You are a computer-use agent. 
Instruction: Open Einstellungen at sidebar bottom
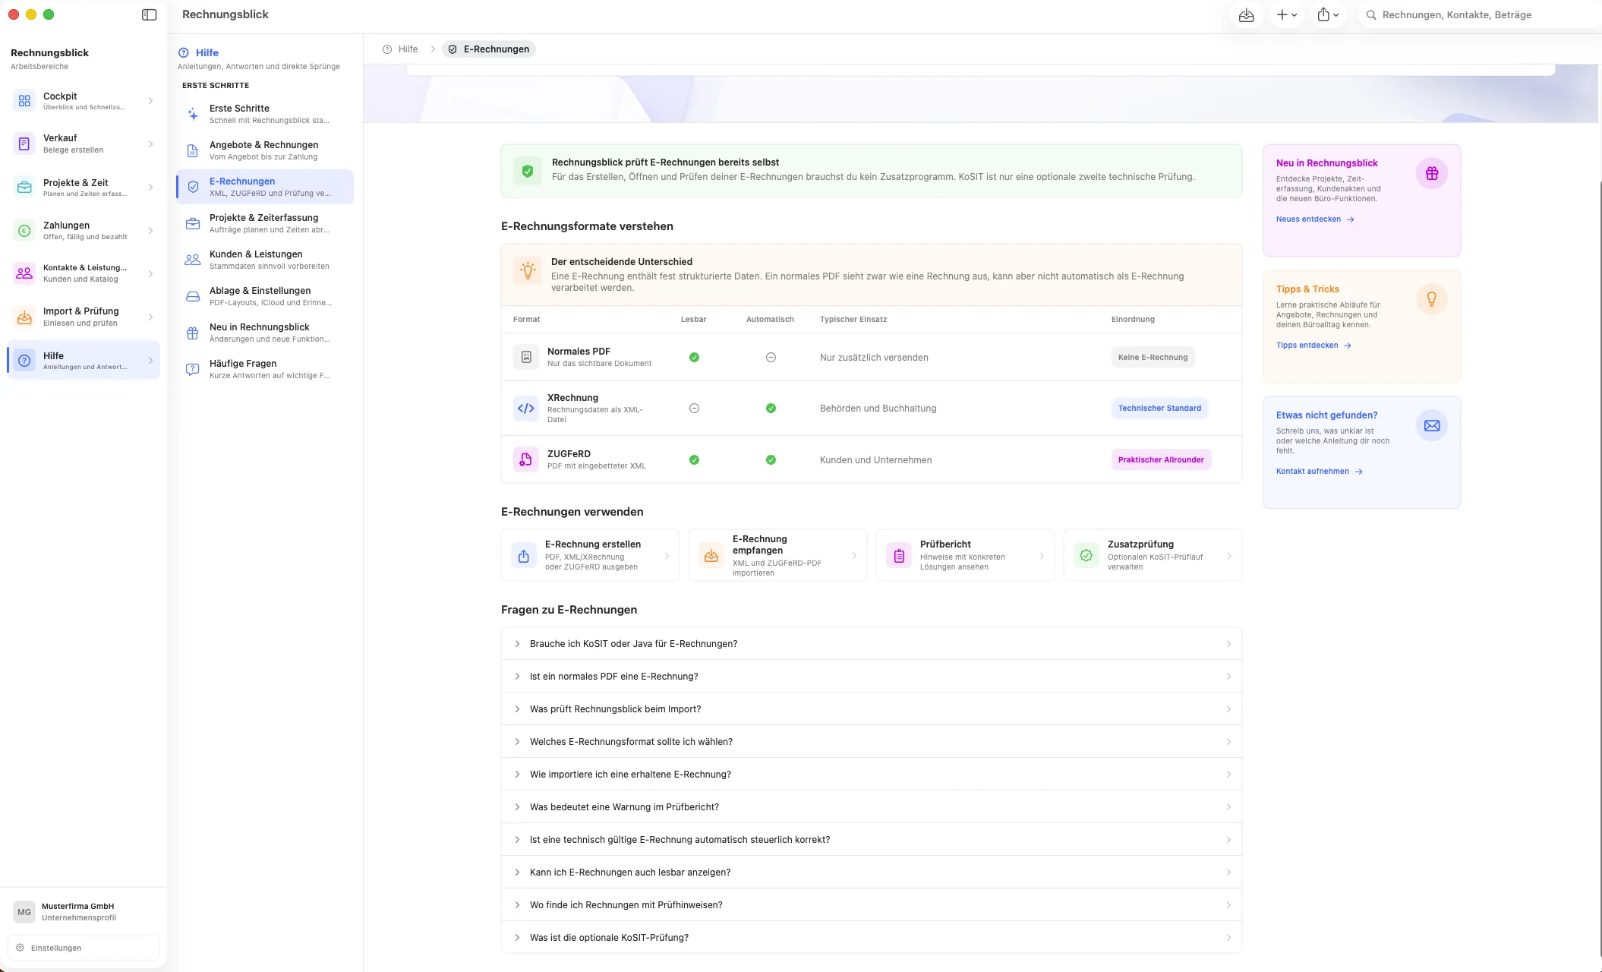(83, 948)
